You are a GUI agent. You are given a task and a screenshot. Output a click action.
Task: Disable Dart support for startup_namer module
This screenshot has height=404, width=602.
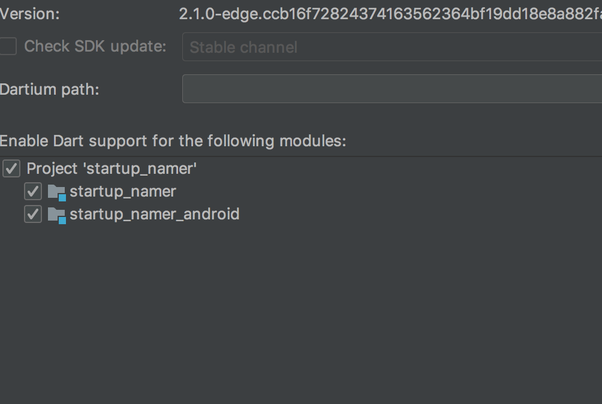[x=33, y=191]
